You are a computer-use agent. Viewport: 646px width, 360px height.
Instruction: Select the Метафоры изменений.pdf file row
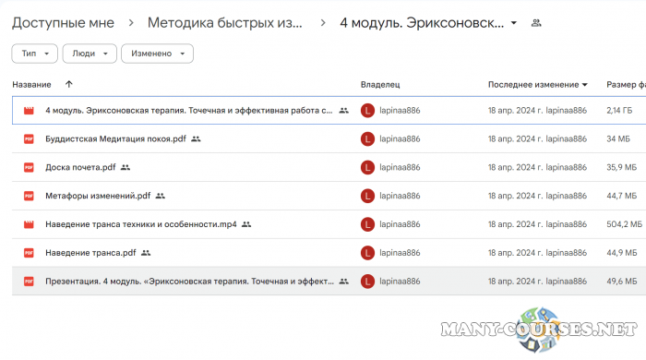pos(329,196)
